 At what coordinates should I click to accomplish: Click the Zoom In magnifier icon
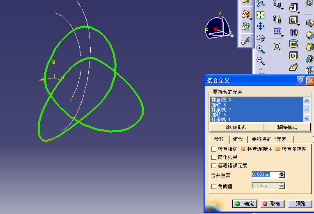point(261,49)
